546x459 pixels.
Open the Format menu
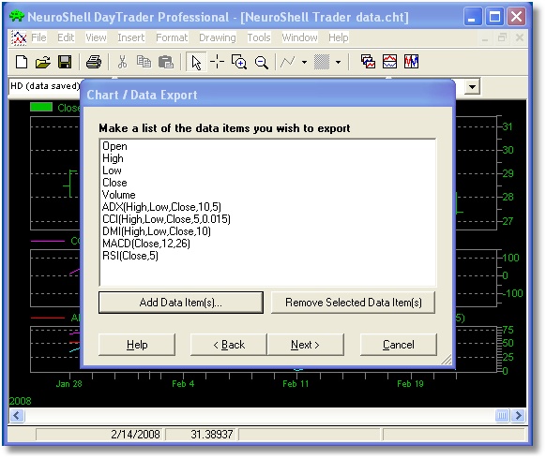tap(172, 37)
